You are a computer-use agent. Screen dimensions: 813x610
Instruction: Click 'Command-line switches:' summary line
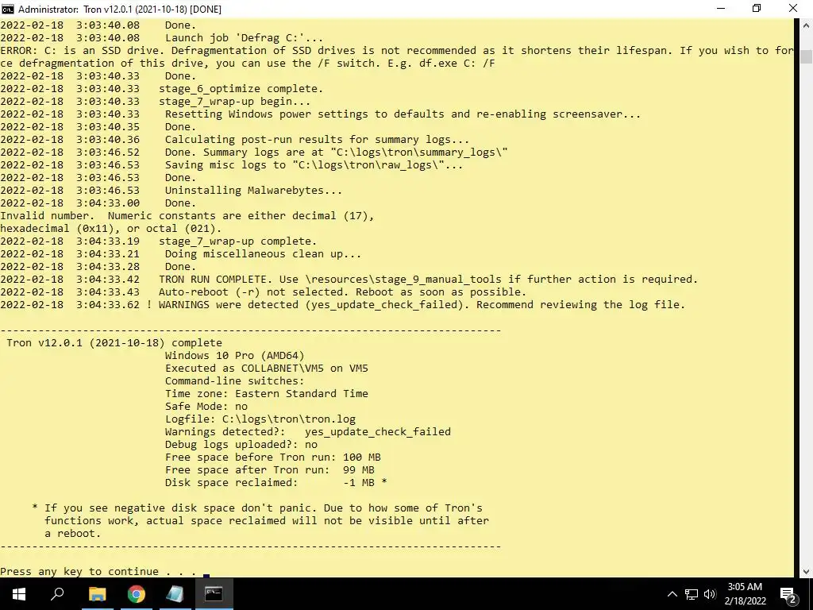235,381
